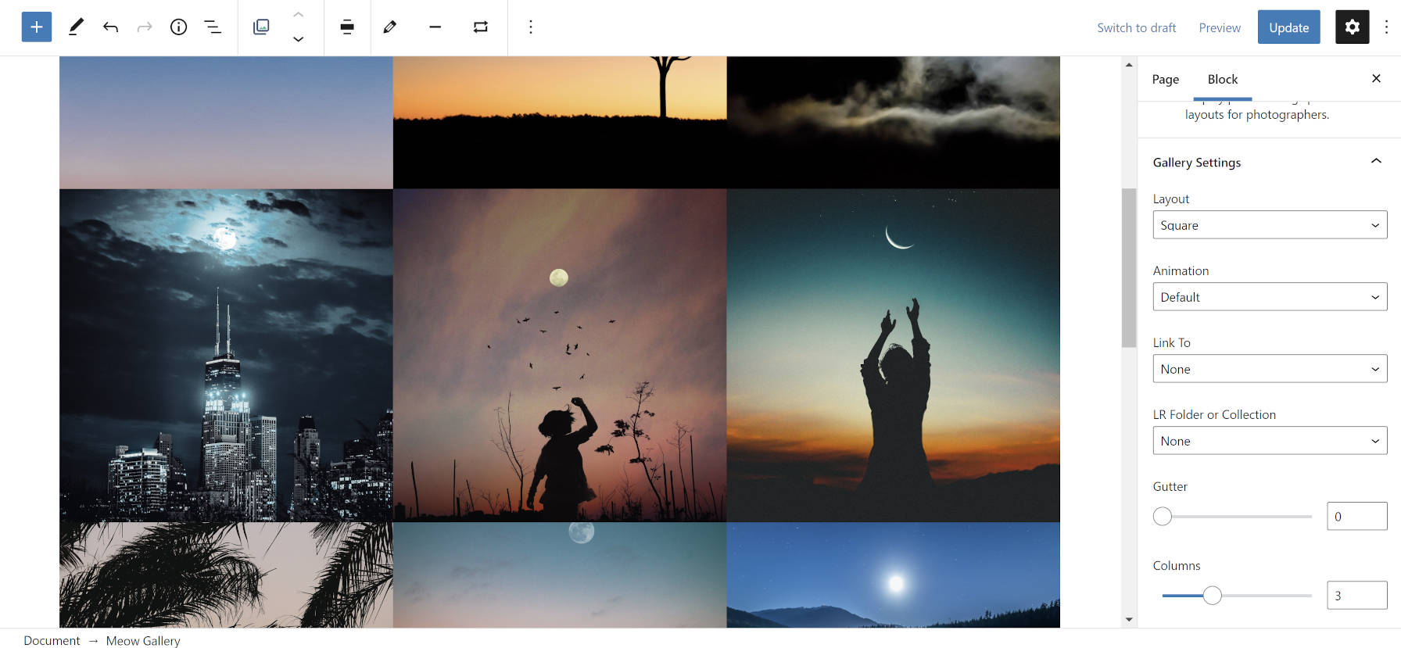The height and width of the screenshot is (648, 1401).
Task: Switch to the Block tab
Action: tap(1223, 79)
